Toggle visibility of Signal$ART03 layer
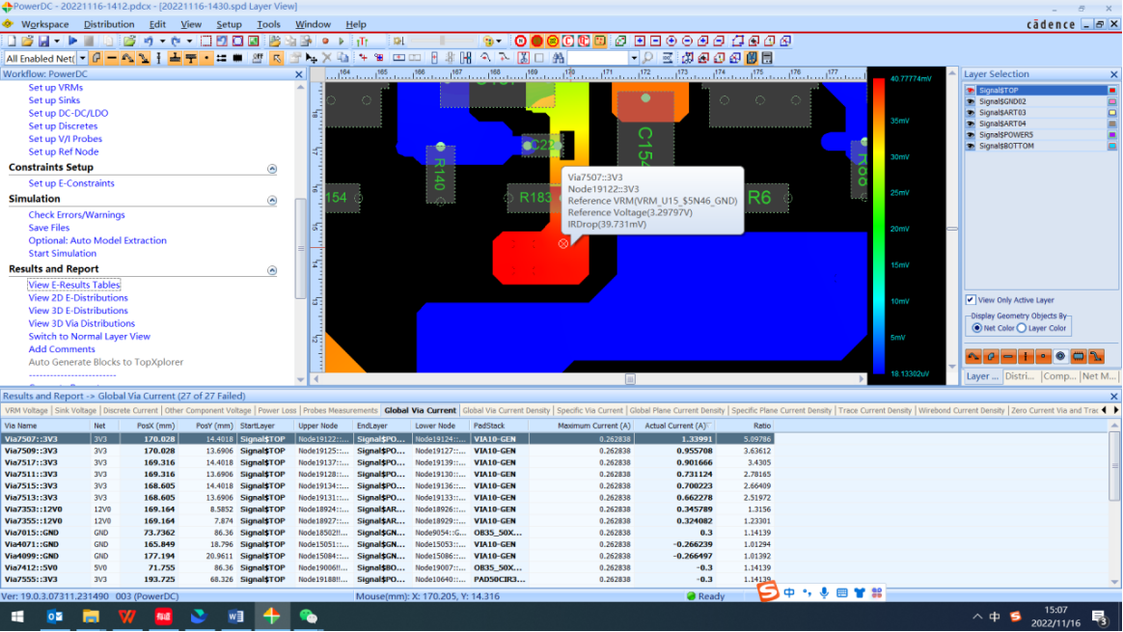This screenshot has width=1123, height=632. pyautogui.click(x=971, y=113)
